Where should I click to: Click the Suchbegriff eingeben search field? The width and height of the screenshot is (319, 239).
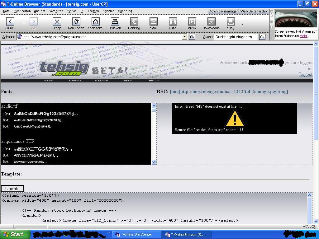(236, 37)
